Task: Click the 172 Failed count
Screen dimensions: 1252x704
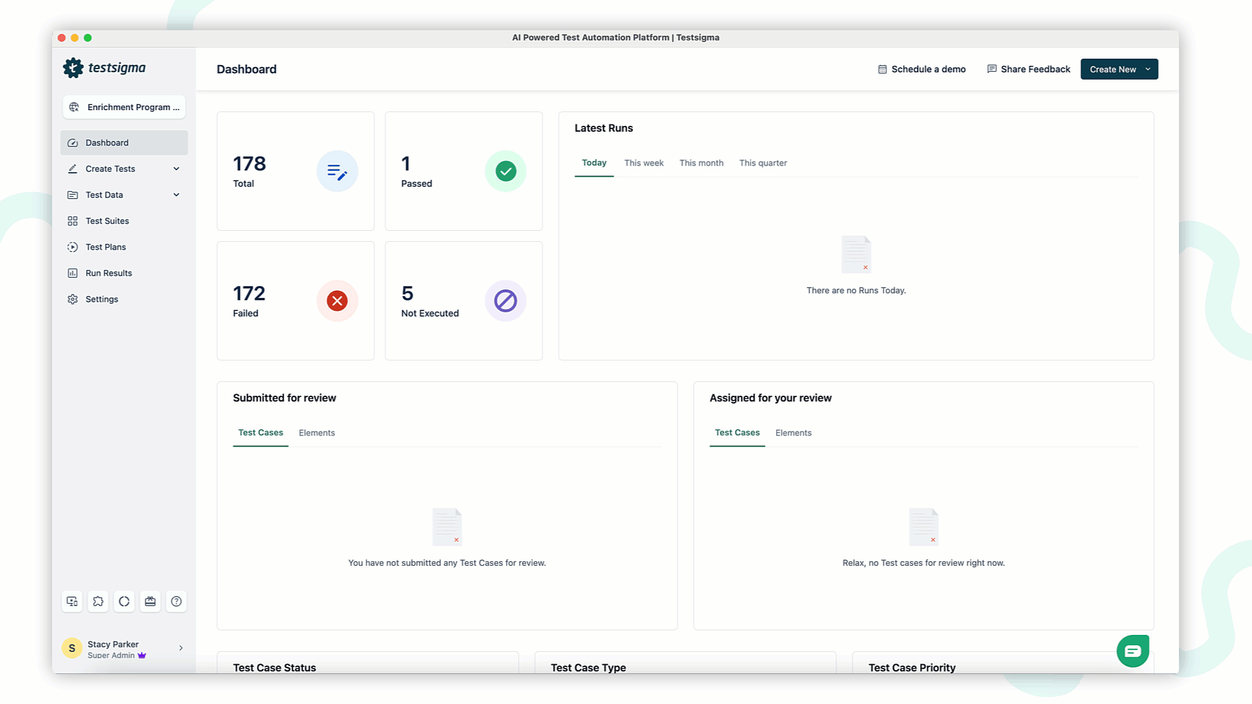Action: (x=249, y=293)
